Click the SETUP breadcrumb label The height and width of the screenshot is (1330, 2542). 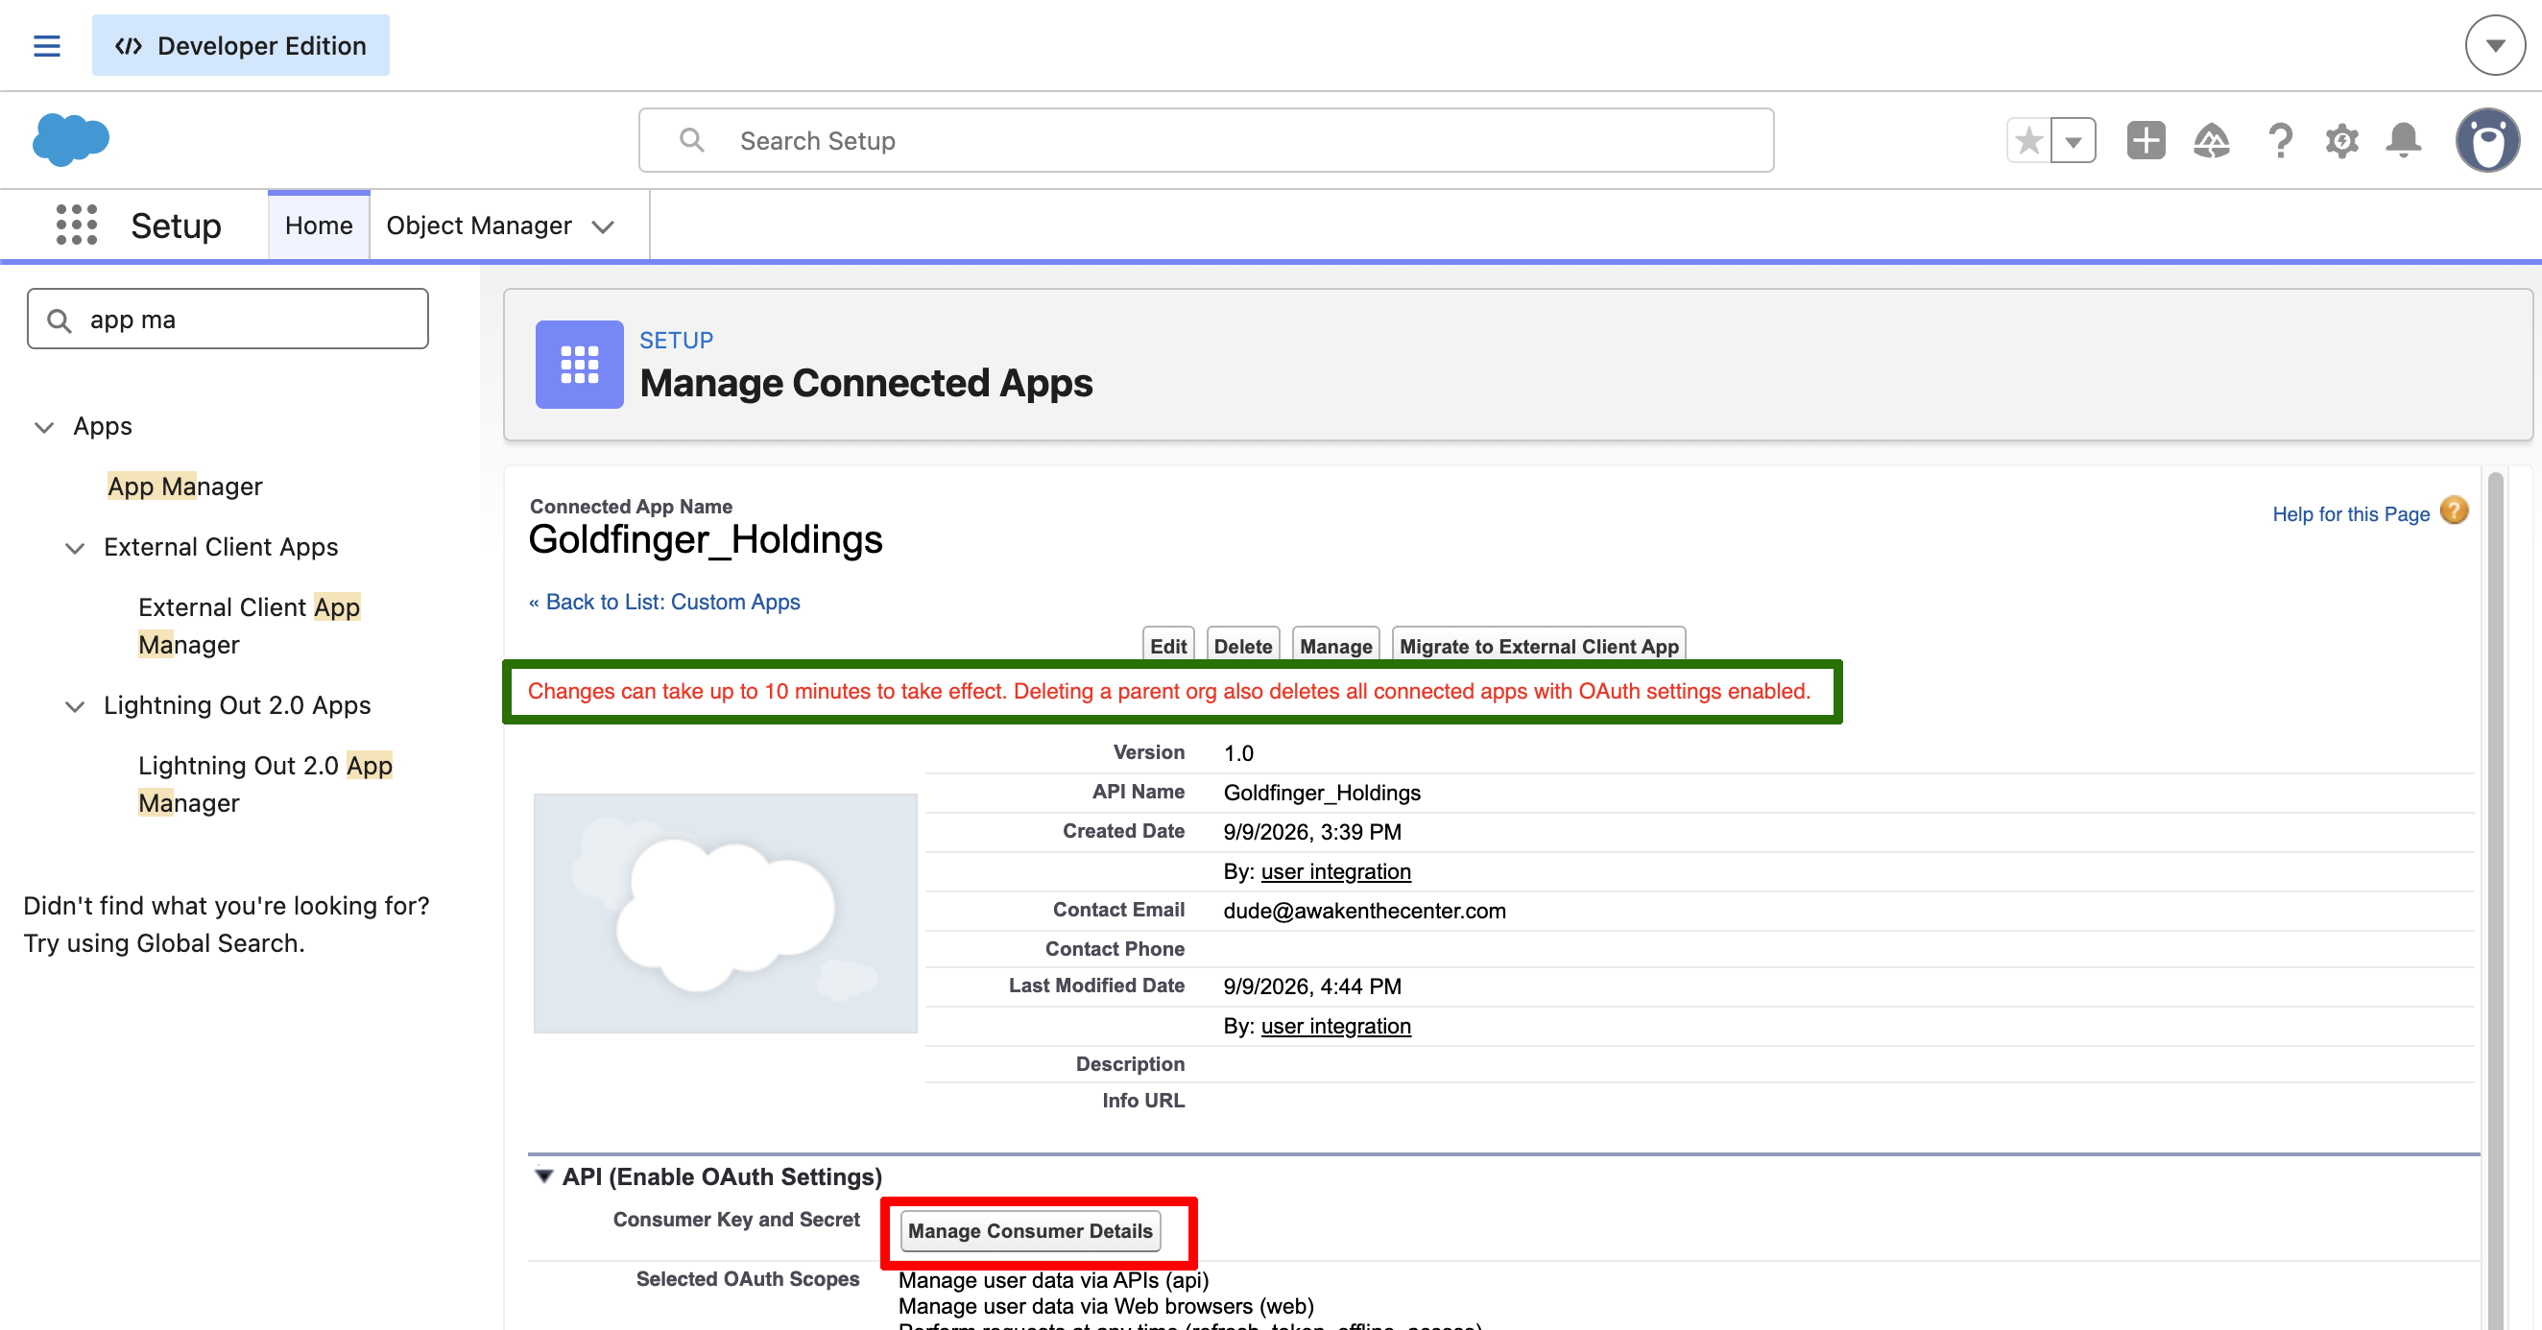[x=676, y=341]
